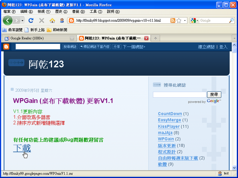Image resolution: width=238 pixels, height=178 pixels.
Task: Open the 新手上路 bookmark
Action: pyautogui.click(x=35, y=30)
